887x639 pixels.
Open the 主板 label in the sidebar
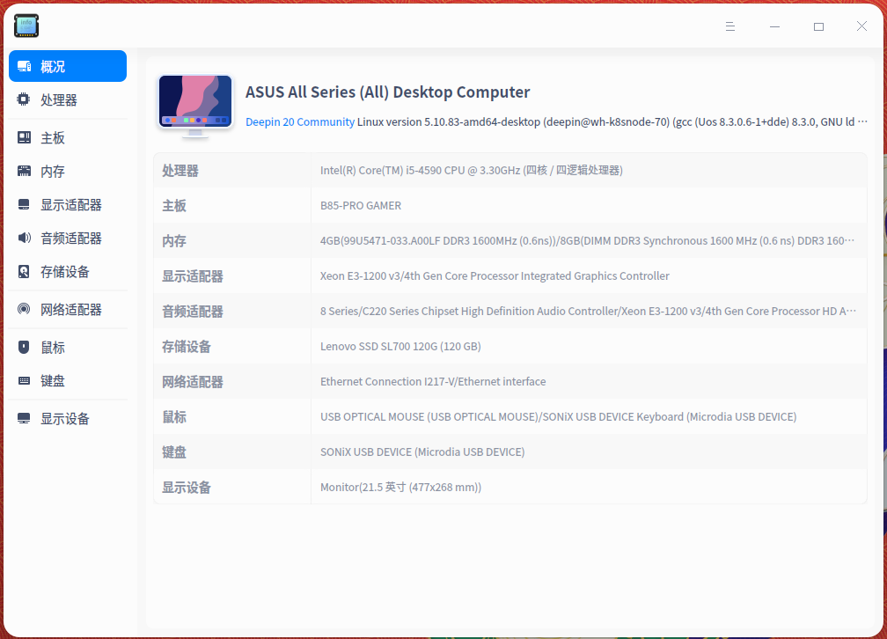coord(53,137)
